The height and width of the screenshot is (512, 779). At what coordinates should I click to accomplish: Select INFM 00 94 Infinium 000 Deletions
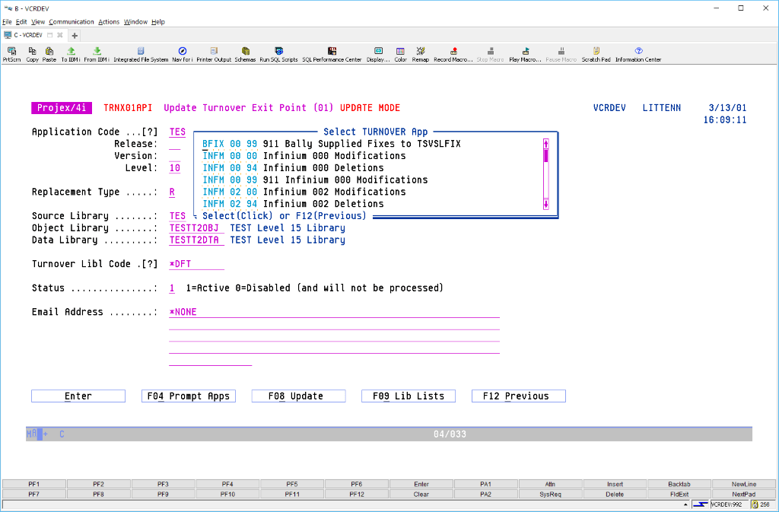pyautogui.click(x=293, y=167)
